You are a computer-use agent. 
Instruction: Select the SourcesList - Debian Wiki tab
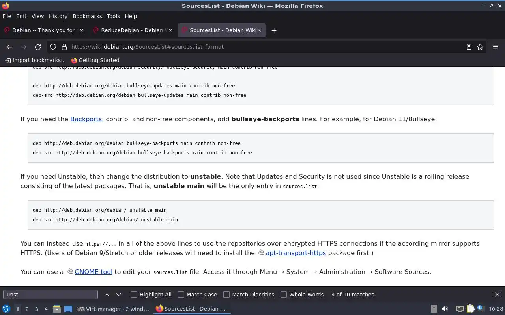click(222, 30)
